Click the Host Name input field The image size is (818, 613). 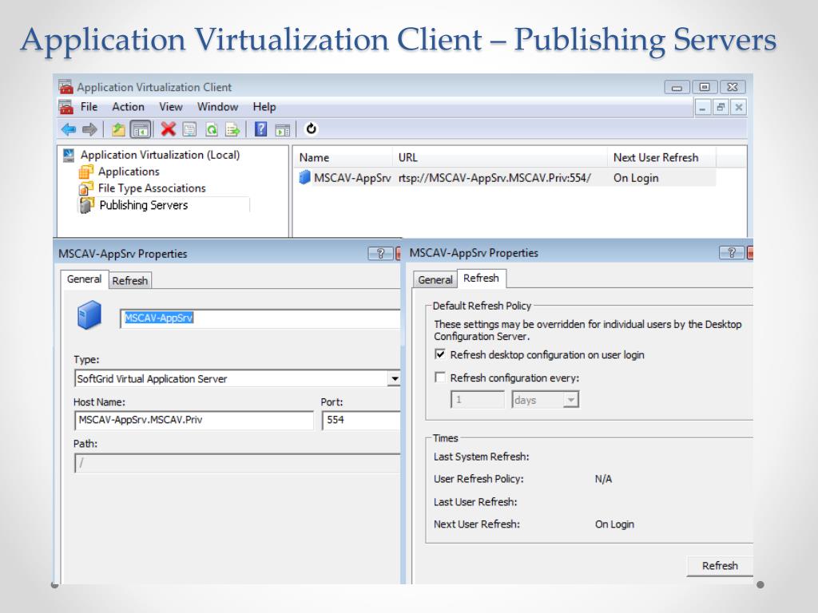pyautogui.click(x=194, y=420)
